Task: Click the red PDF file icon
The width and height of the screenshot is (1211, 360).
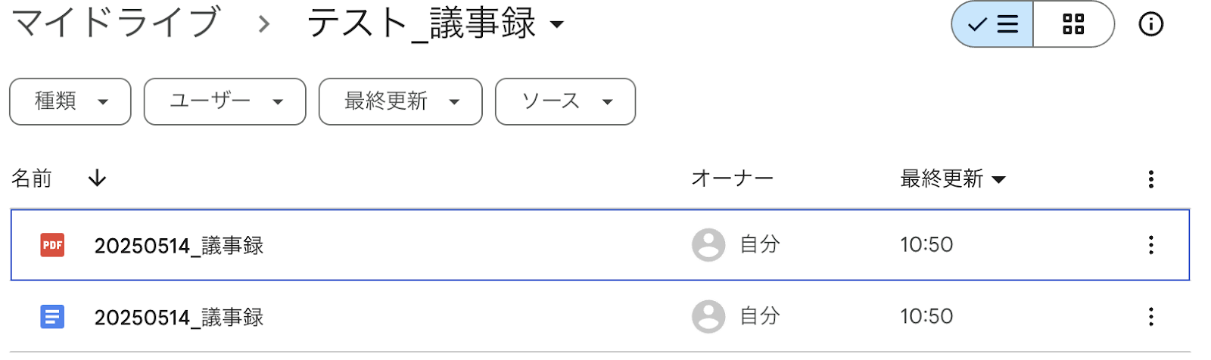Action: (52, 245)
